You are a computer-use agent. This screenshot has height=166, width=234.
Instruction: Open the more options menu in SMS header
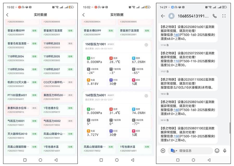coord(224,16)
